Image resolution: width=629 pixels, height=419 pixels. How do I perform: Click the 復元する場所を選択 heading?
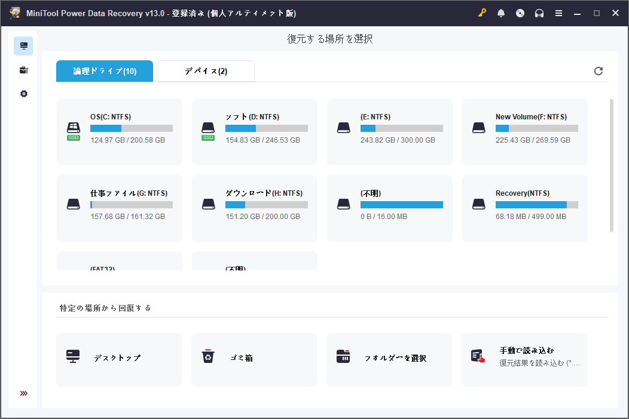(x=329, y=39)
